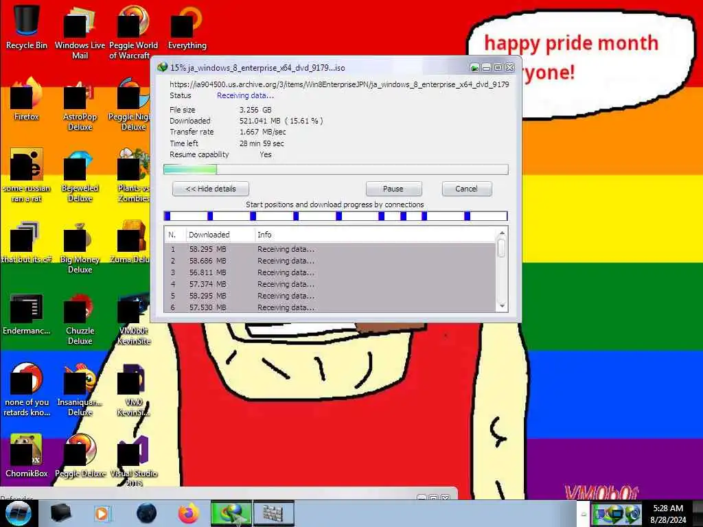Click the Downloaded column header

coord(220,235)
